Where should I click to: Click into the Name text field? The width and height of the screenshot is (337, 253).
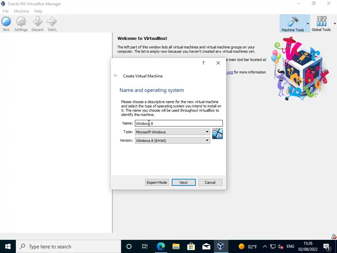(x=179, y=123)
